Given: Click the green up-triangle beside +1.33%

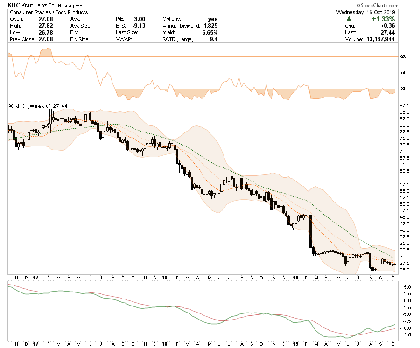Looking at the screenshot, I should pos(349,19).
